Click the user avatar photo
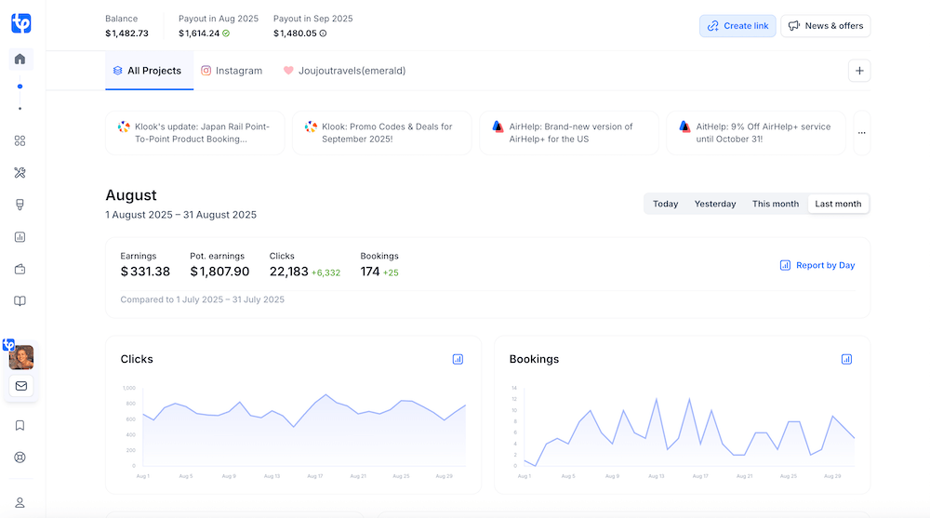This screenshot has height=518, width=930. [x=20, y=357]
